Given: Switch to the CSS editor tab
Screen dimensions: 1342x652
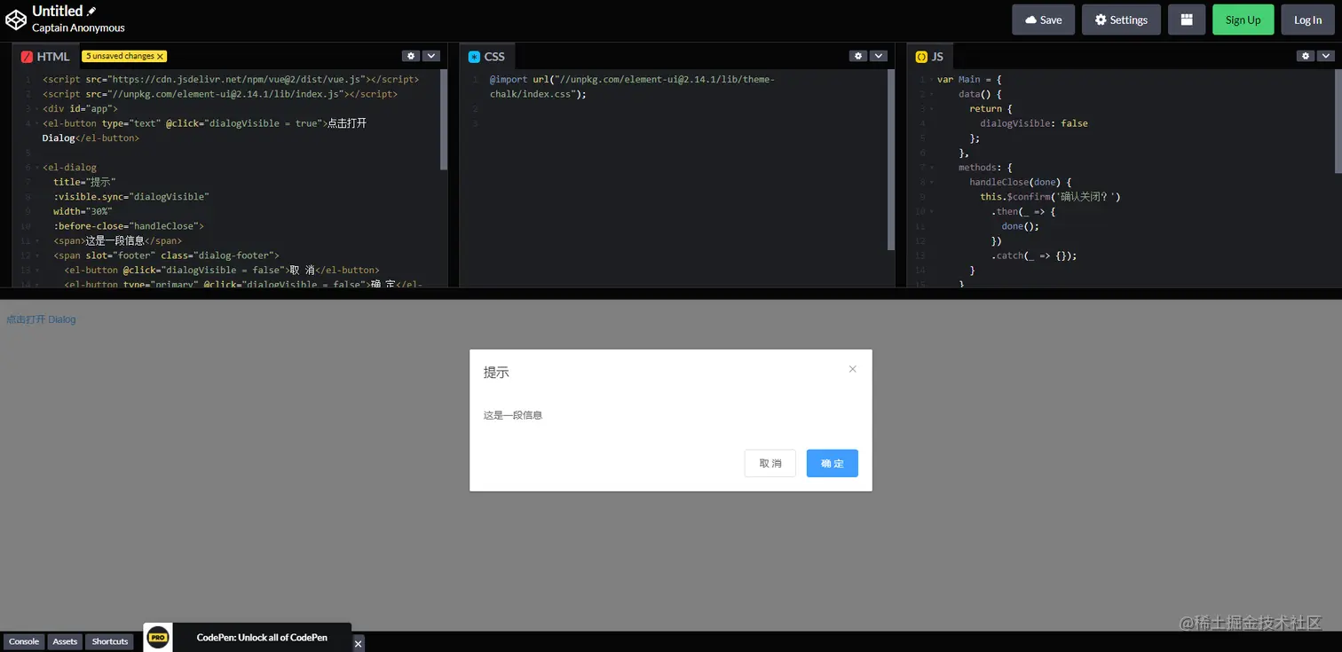Looking at the screenshot, I should (486, 57).
